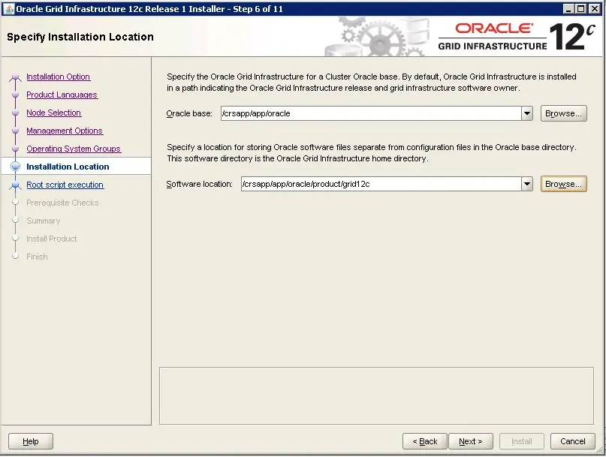Click the Node Selection step marker
Viewport: 606px width, 457px height.
coord(16,113)
